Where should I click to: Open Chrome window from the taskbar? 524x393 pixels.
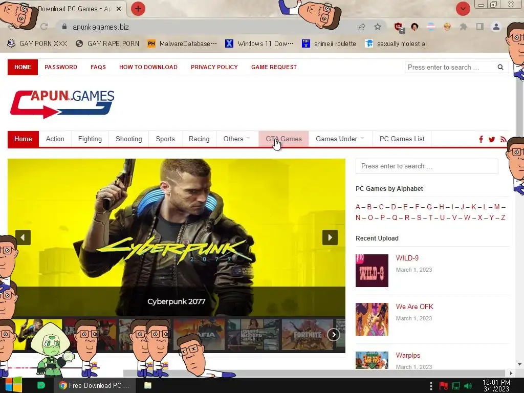point(95,385)
